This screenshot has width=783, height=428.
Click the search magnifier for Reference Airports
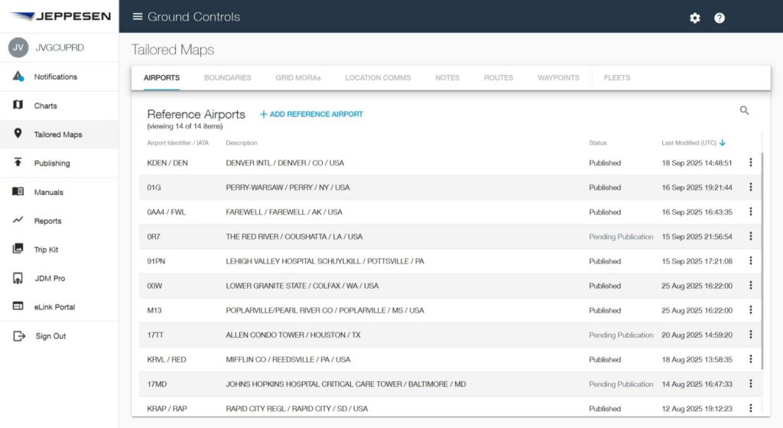pyautogui.click(x=744, y=110)
